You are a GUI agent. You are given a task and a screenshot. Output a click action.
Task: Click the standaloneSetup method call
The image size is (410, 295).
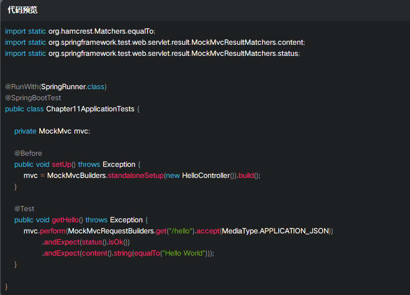[x=136, y=176]
